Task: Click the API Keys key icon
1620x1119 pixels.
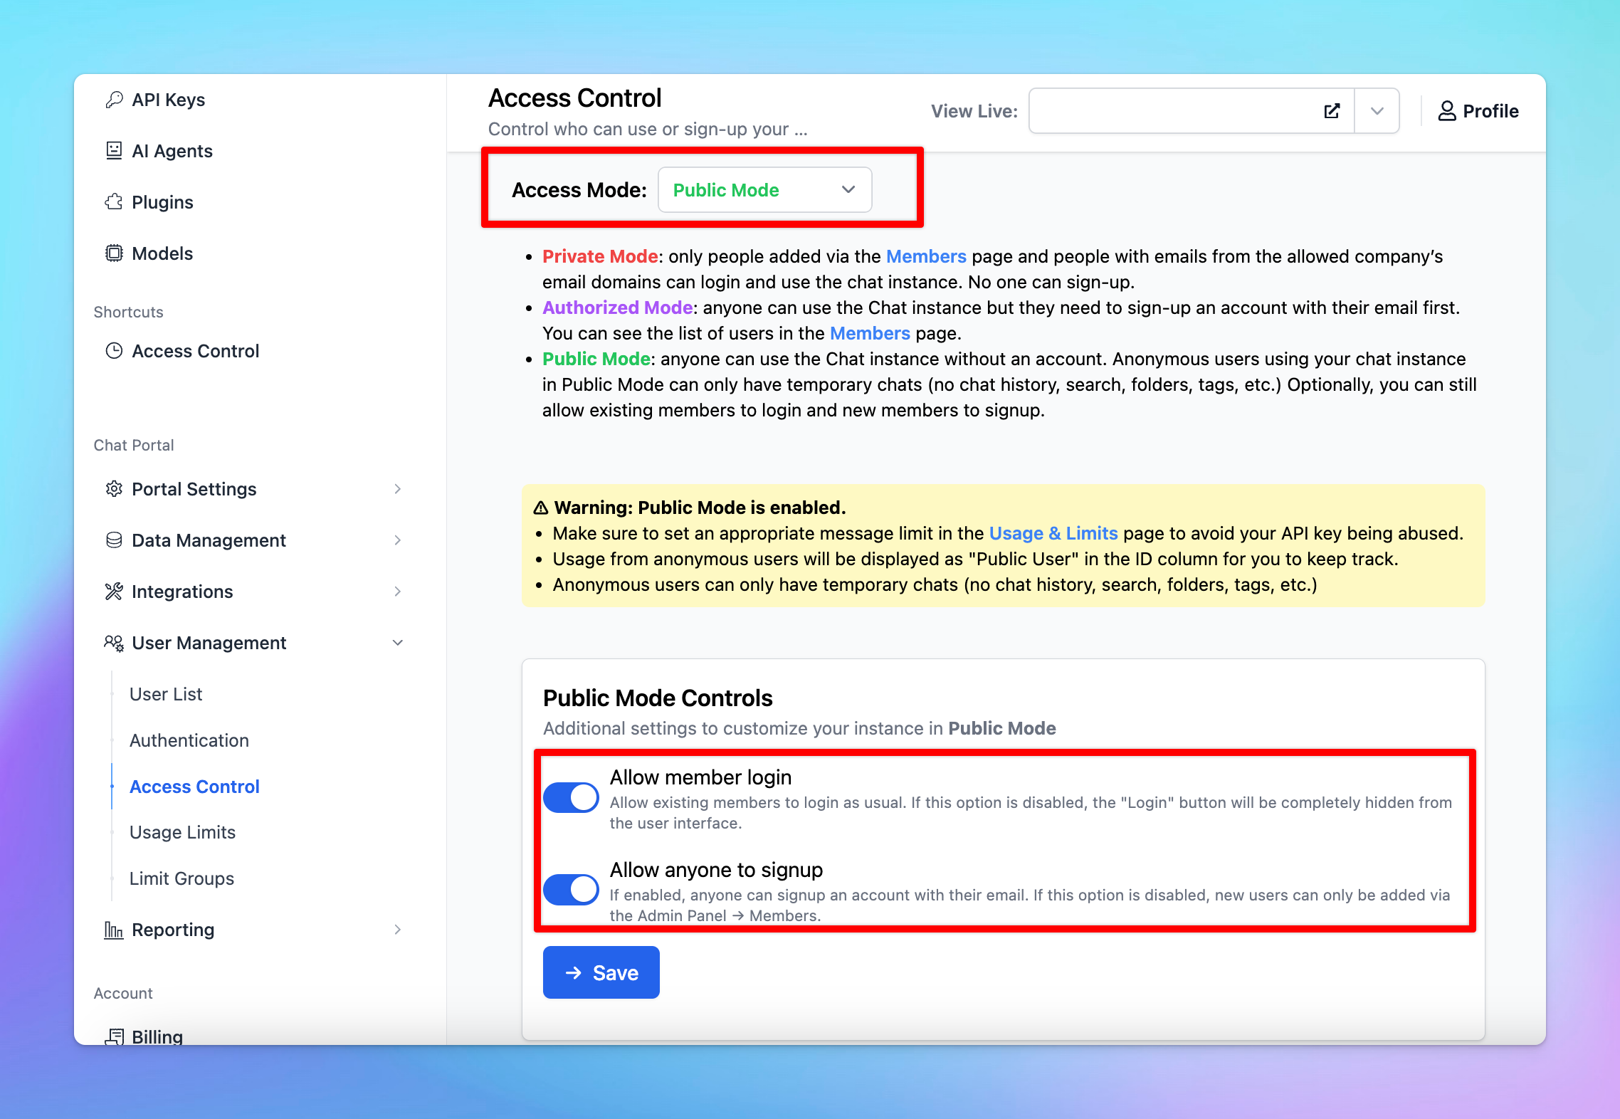Action: click(x=114, y=100)
